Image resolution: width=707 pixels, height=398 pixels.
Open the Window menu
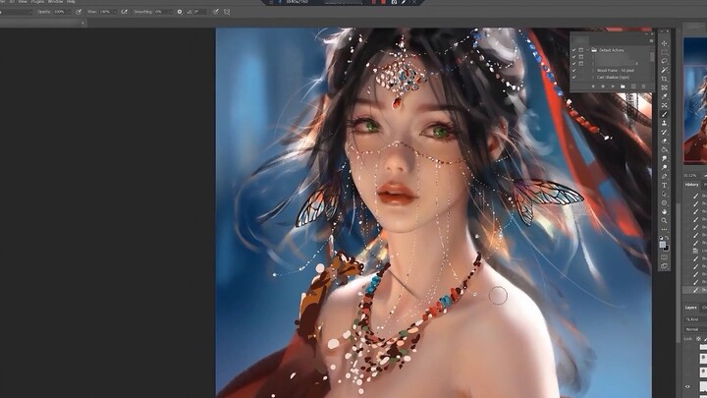tap(55, 2)
